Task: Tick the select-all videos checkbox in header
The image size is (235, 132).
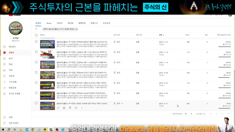Action: click(36, 35)
